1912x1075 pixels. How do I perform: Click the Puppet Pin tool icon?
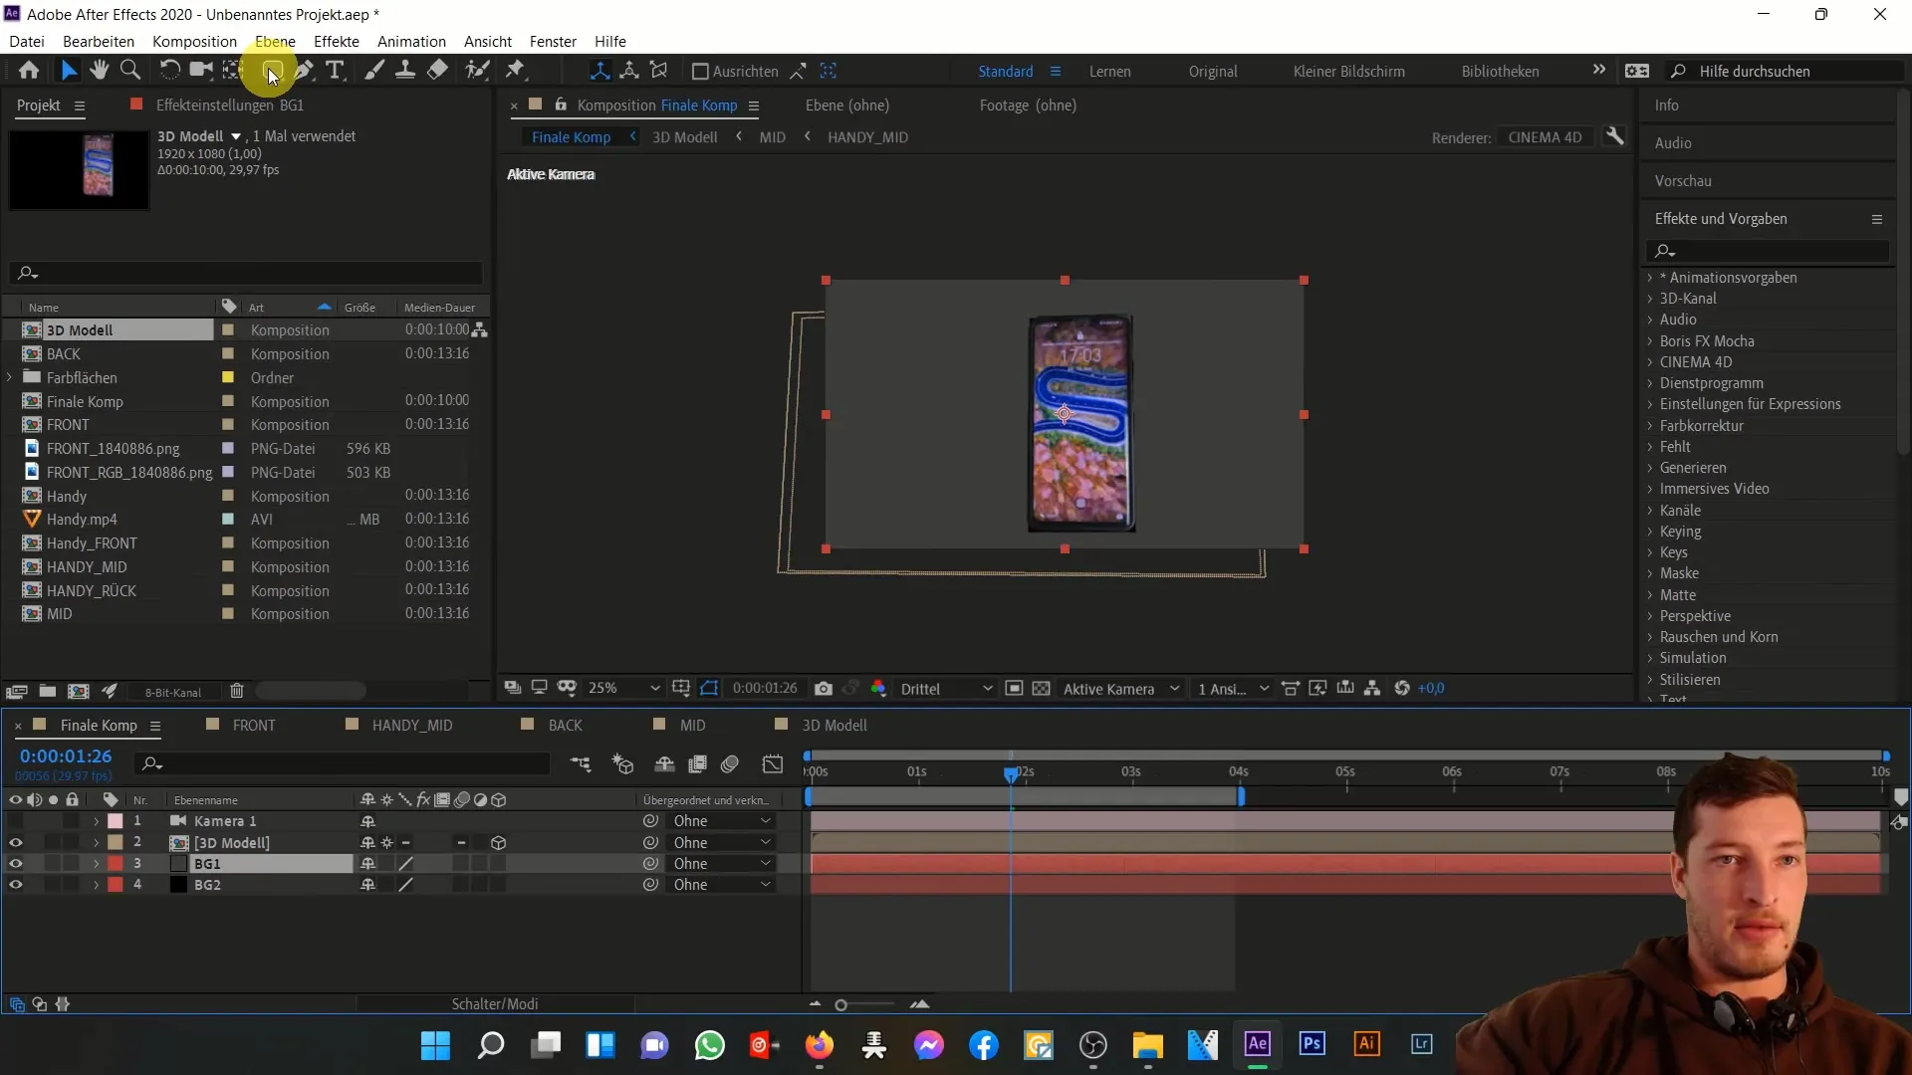click(x=514, y=71)
